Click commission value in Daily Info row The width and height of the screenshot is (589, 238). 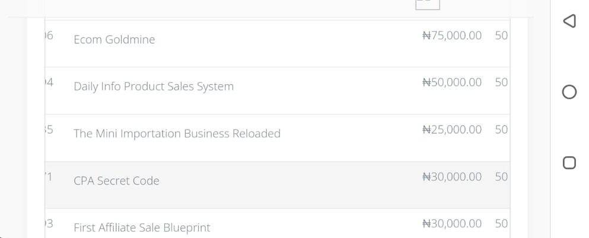501,82
